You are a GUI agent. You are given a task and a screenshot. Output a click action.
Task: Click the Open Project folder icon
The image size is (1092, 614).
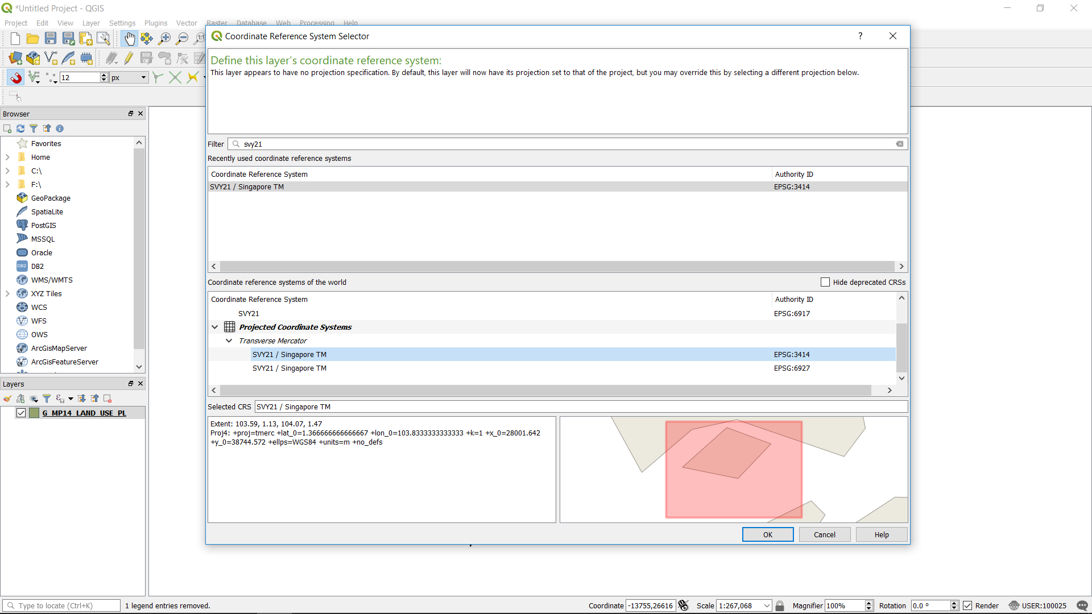[33, 39]
